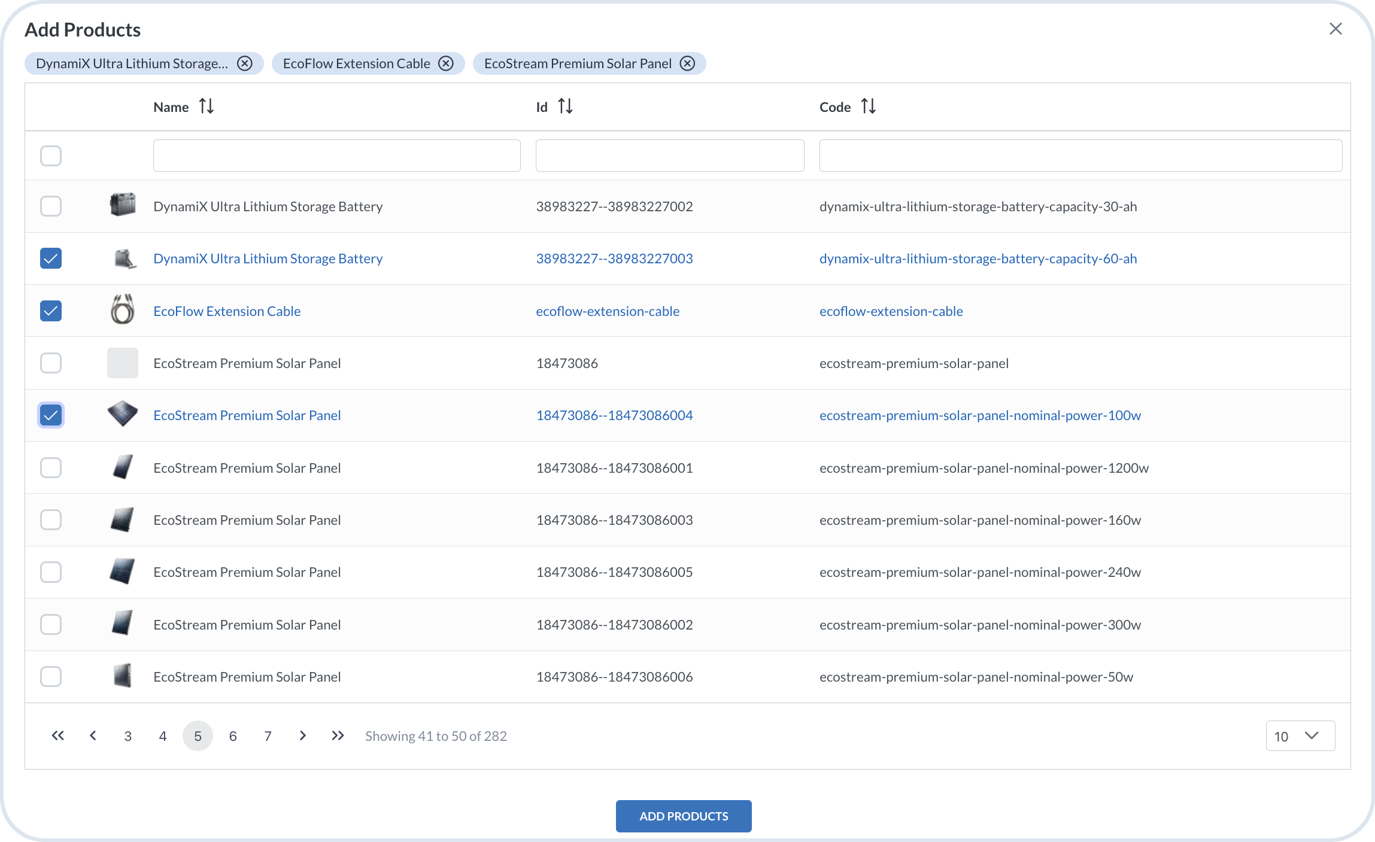1375x842 pixels.
Task: Go to page 7
Action: coord(268,735)
